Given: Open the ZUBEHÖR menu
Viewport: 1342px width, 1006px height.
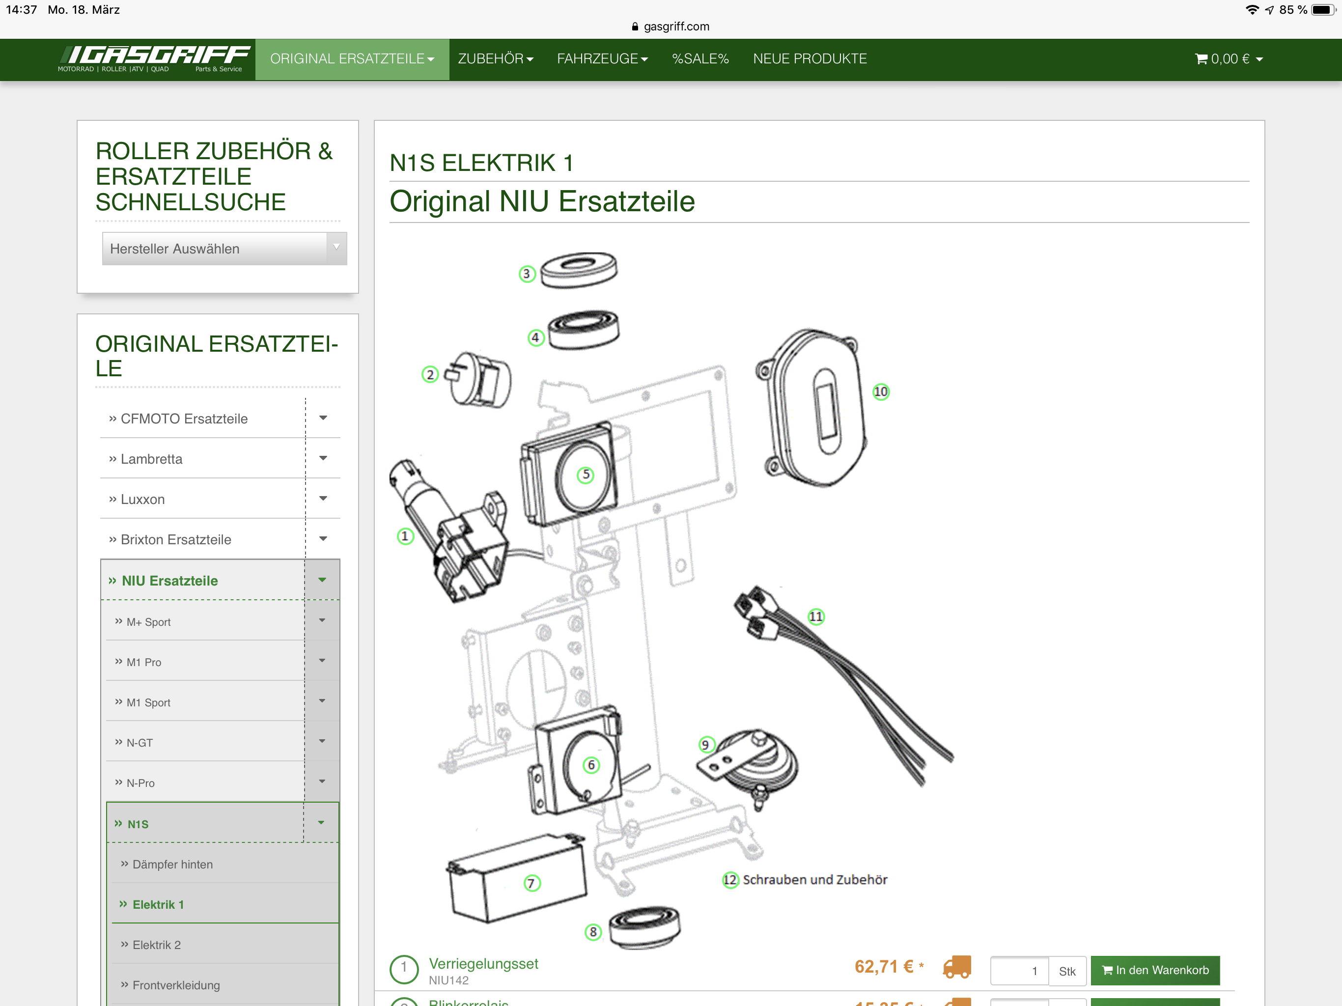Looking at the screenshot, I should click(495, 59).
